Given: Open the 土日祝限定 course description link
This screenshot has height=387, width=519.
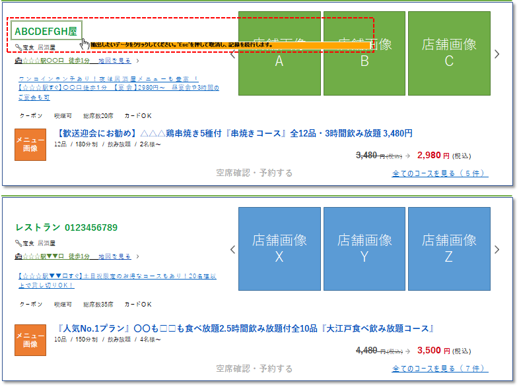Looking at the screenshot, I should coord(117,280).
